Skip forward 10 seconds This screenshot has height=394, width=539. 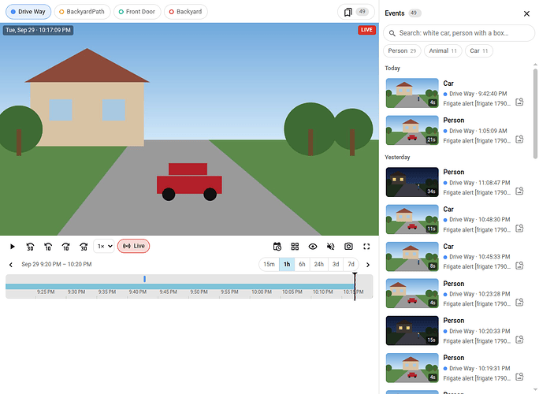pyautogui.click(x=66, y=246)
